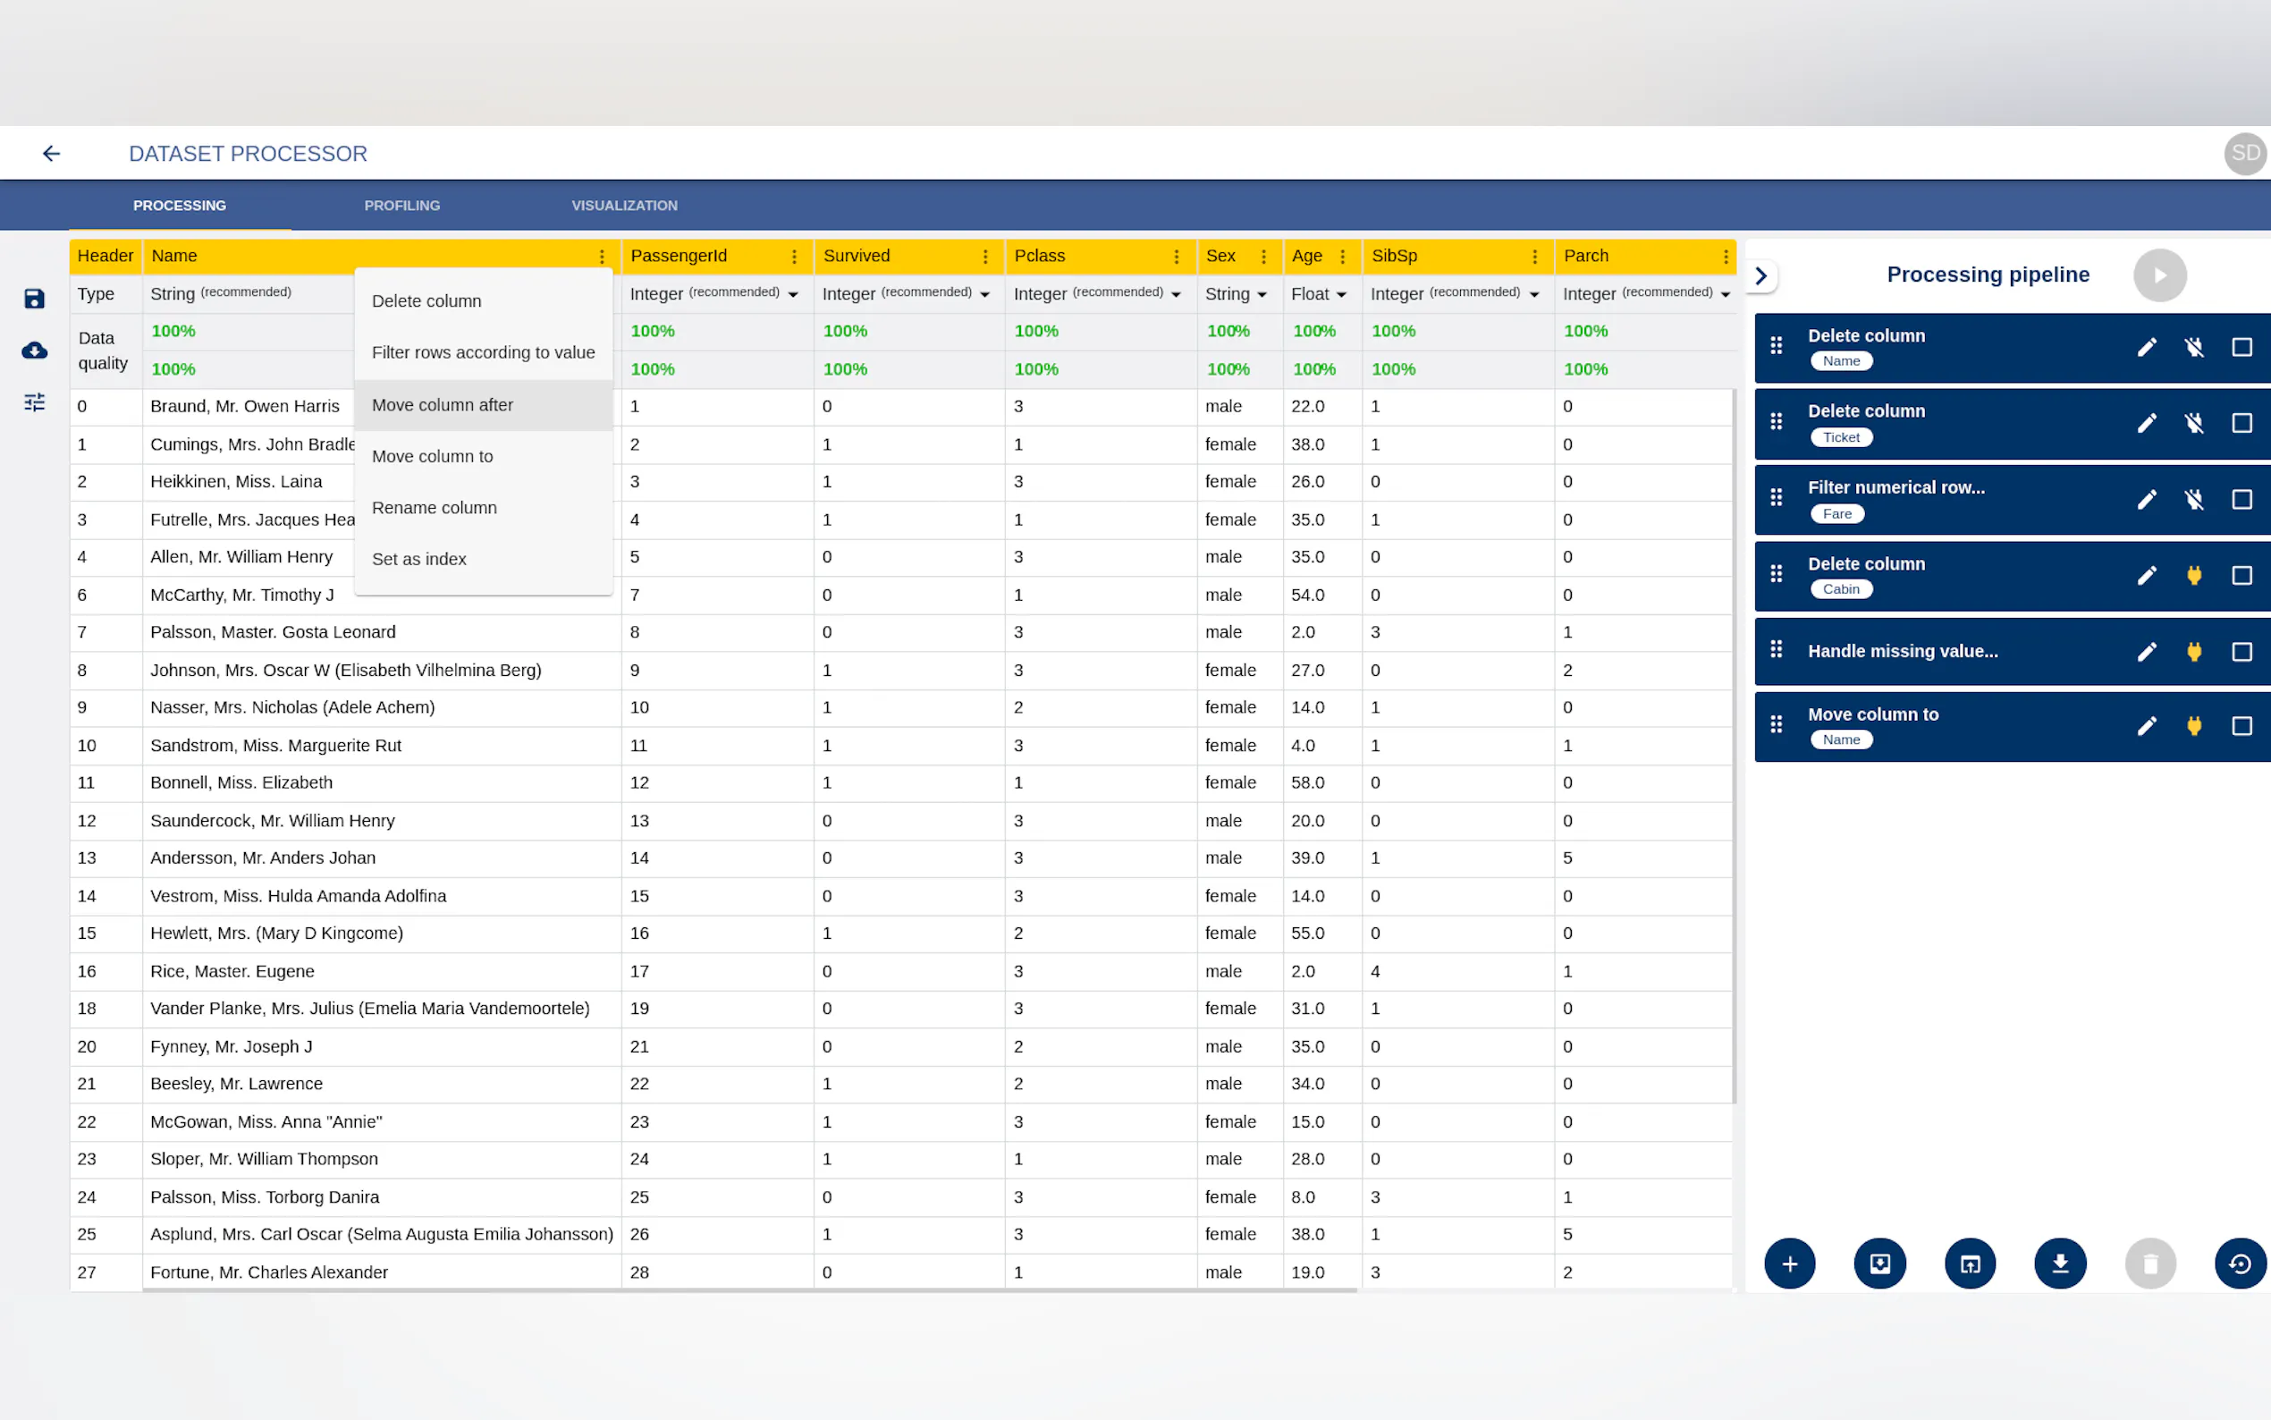Tick checkbox for Move column to step

click(x=2241, y=726)
